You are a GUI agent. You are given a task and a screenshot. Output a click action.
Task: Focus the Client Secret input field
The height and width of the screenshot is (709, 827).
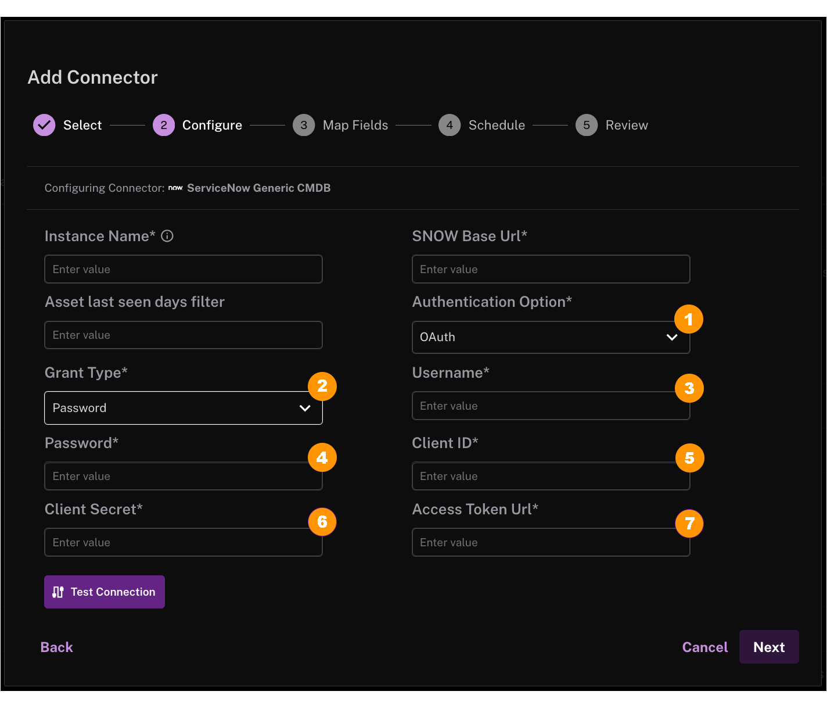click(x=184, y=542)
